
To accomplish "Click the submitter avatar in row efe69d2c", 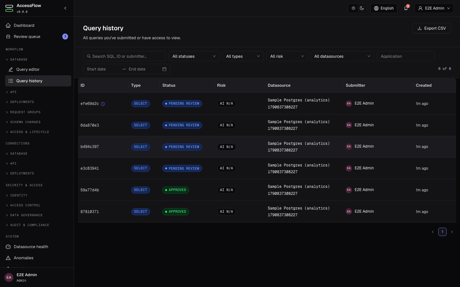I will click(349, 103).
